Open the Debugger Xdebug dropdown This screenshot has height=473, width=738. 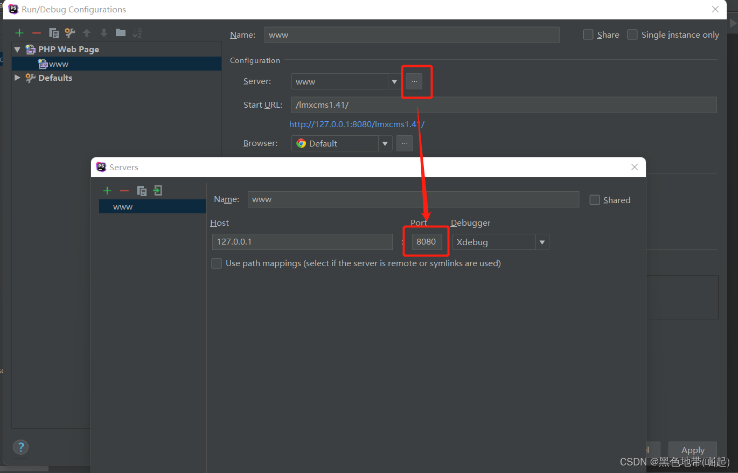pyautogui.click(x=542, y=242)
